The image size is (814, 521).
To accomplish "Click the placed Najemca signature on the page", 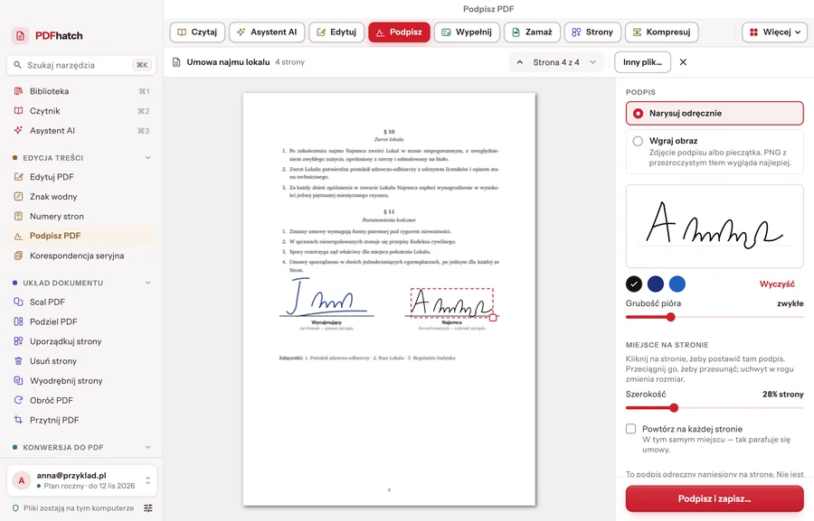I will (x=451, y=302).
